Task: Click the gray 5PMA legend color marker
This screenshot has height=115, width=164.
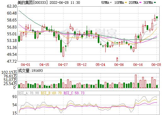Action: (x=111, y=3)
